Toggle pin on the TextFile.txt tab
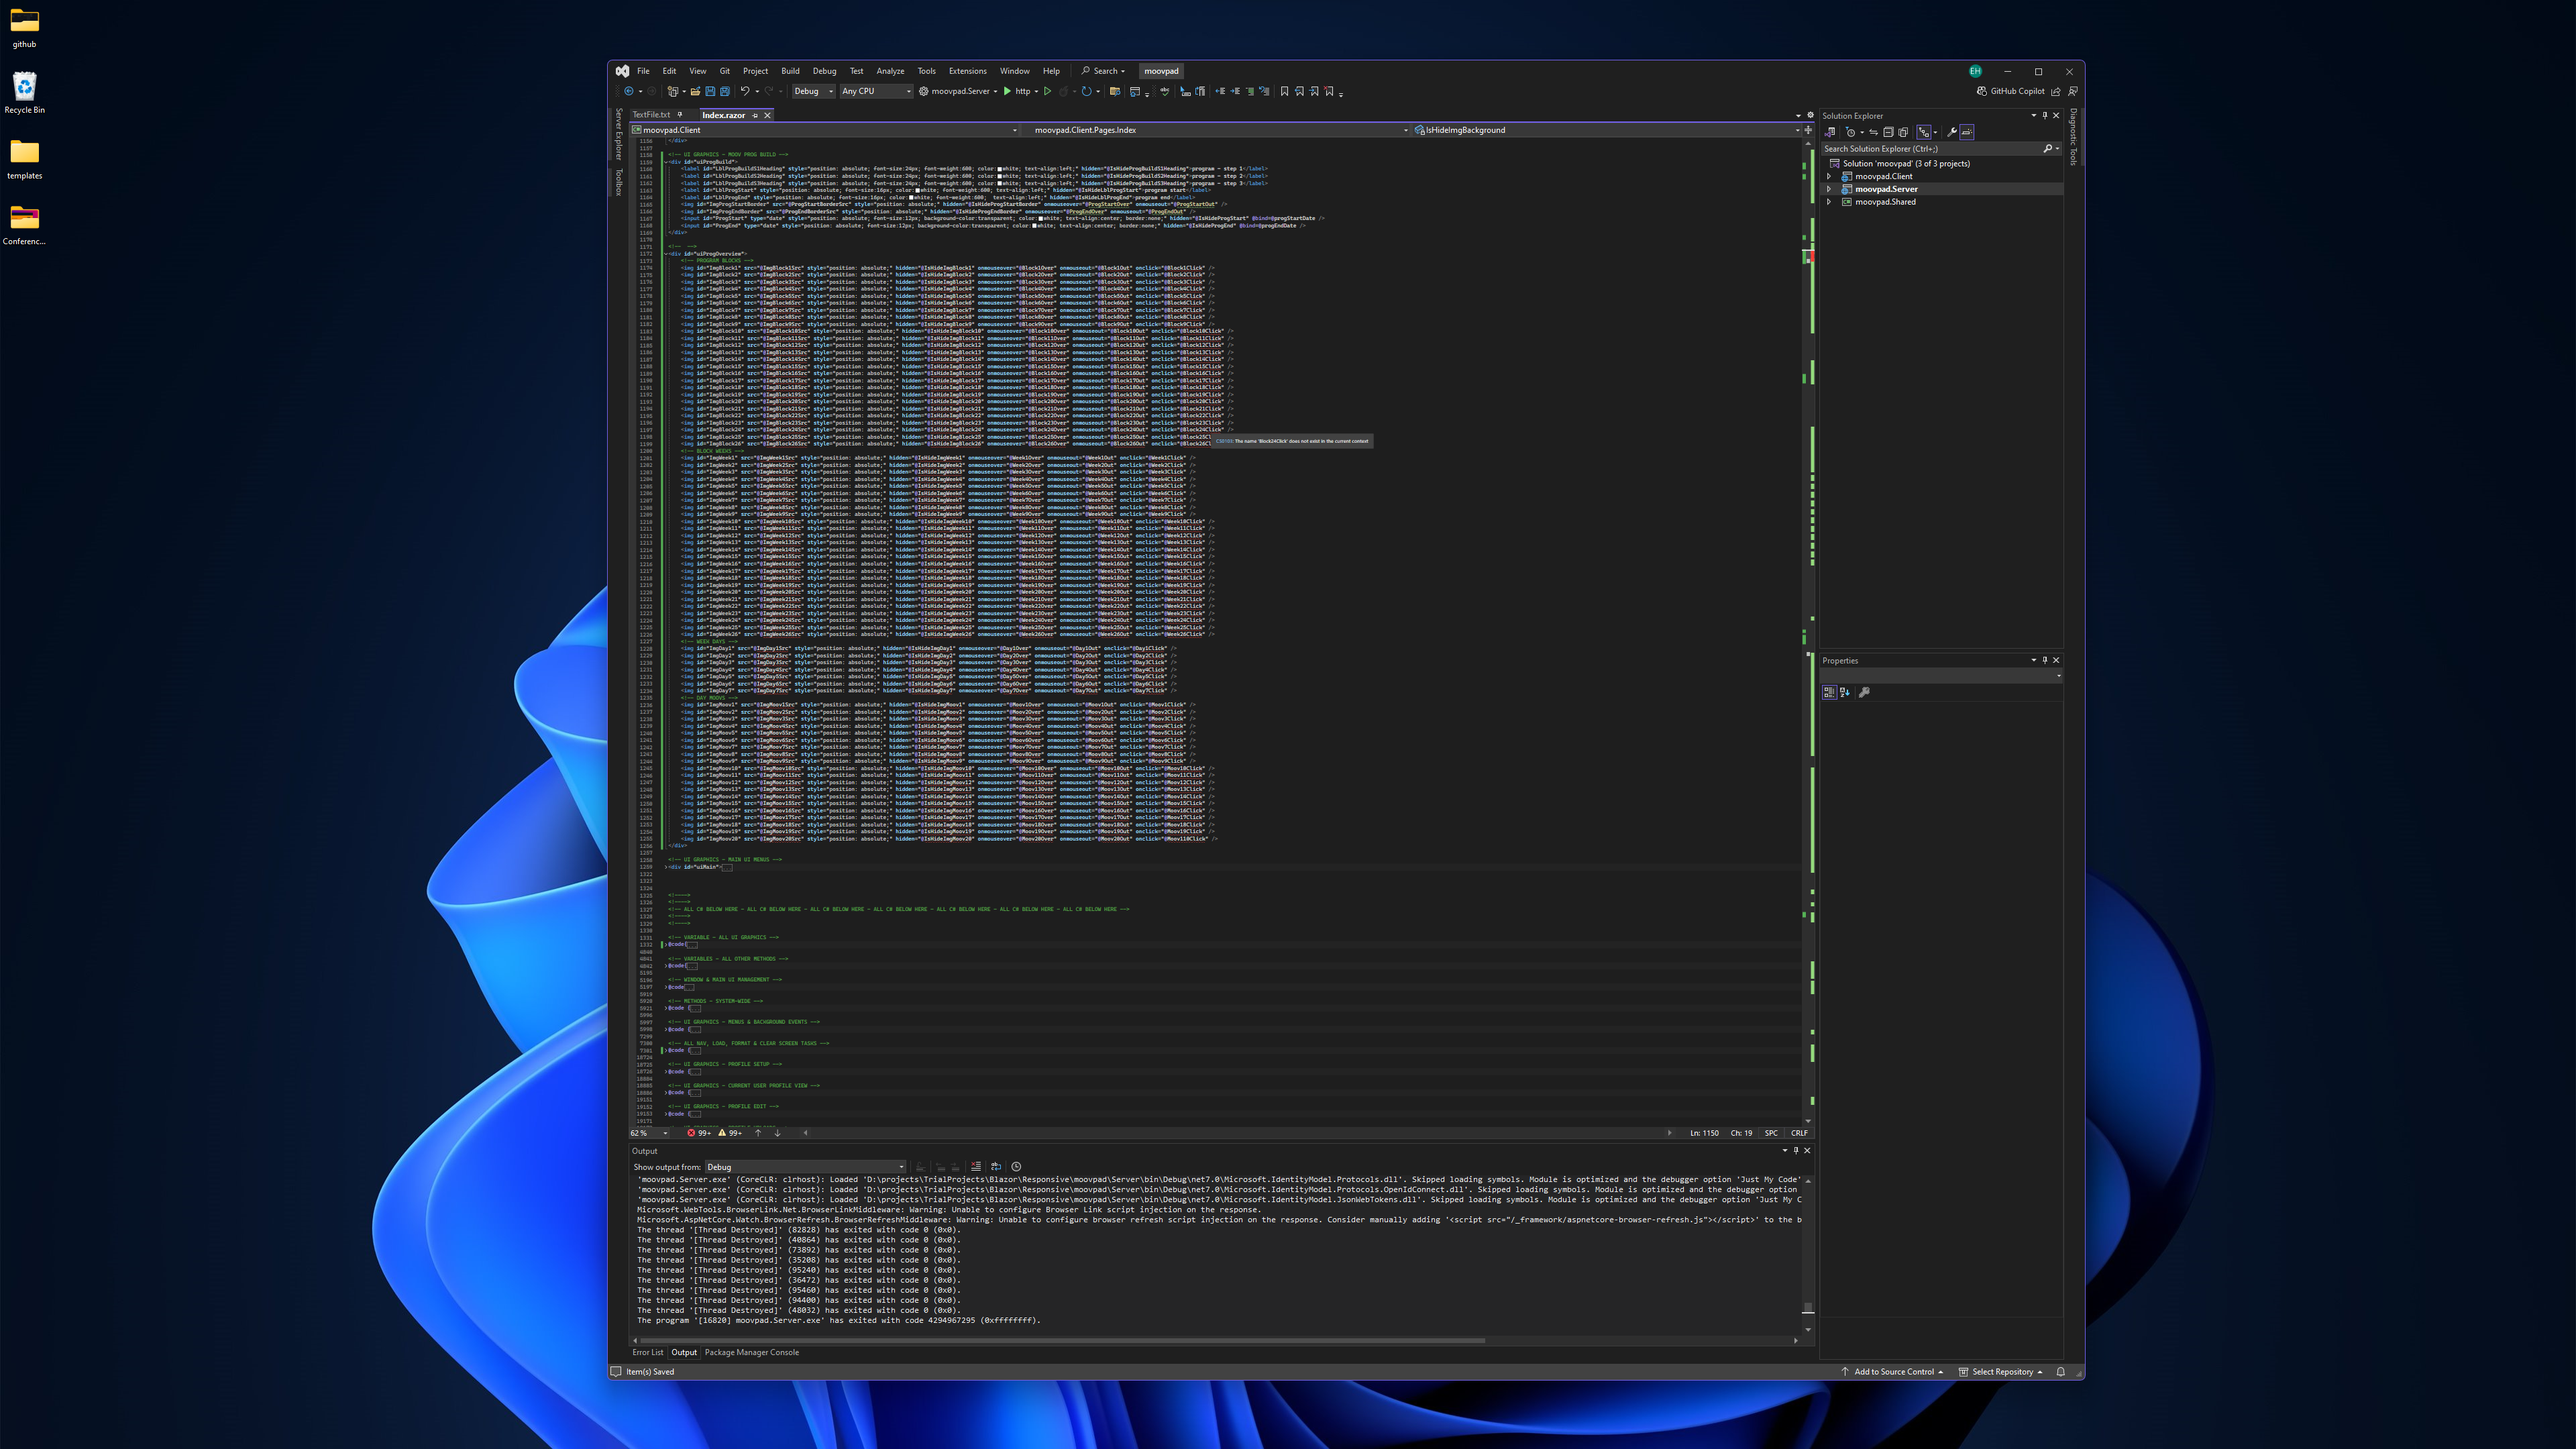2576x1449 pixels. 680,115
